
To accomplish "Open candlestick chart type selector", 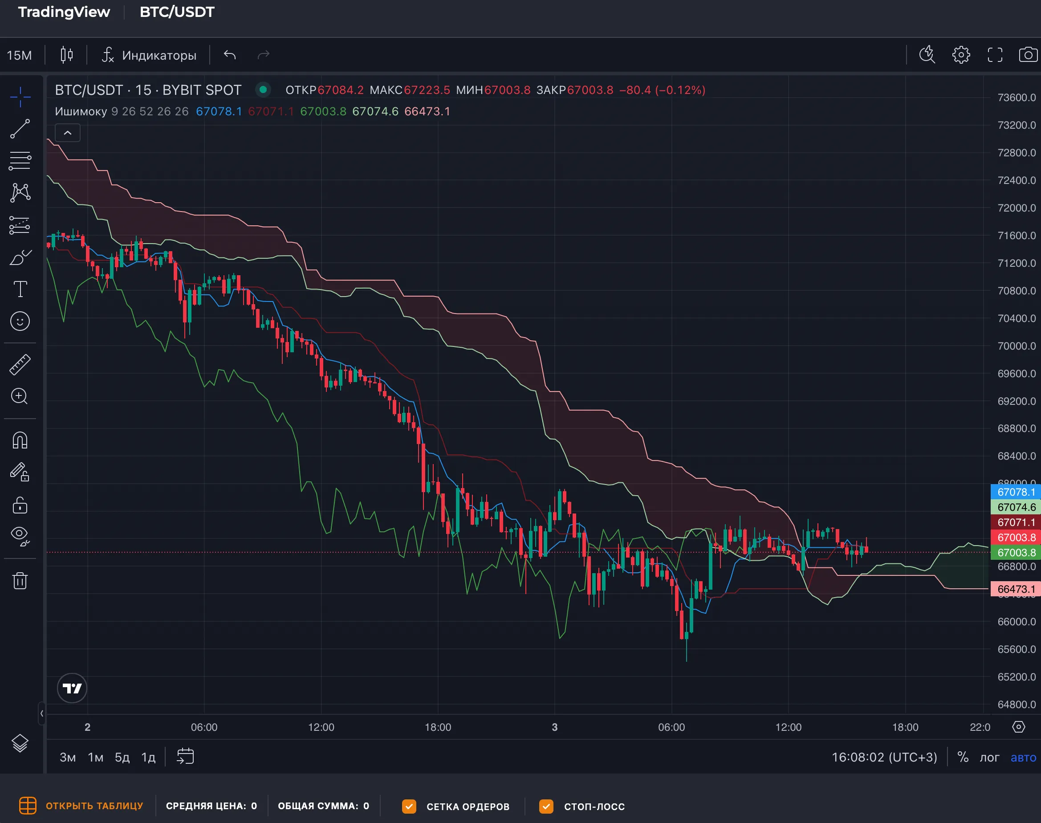I will pos(67,55).
